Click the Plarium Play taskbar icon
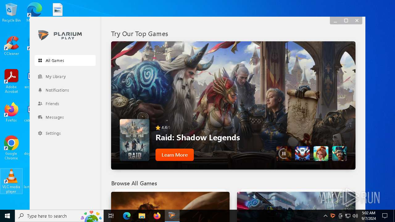The width and height of the screenshot is (395, 222). 172,216
